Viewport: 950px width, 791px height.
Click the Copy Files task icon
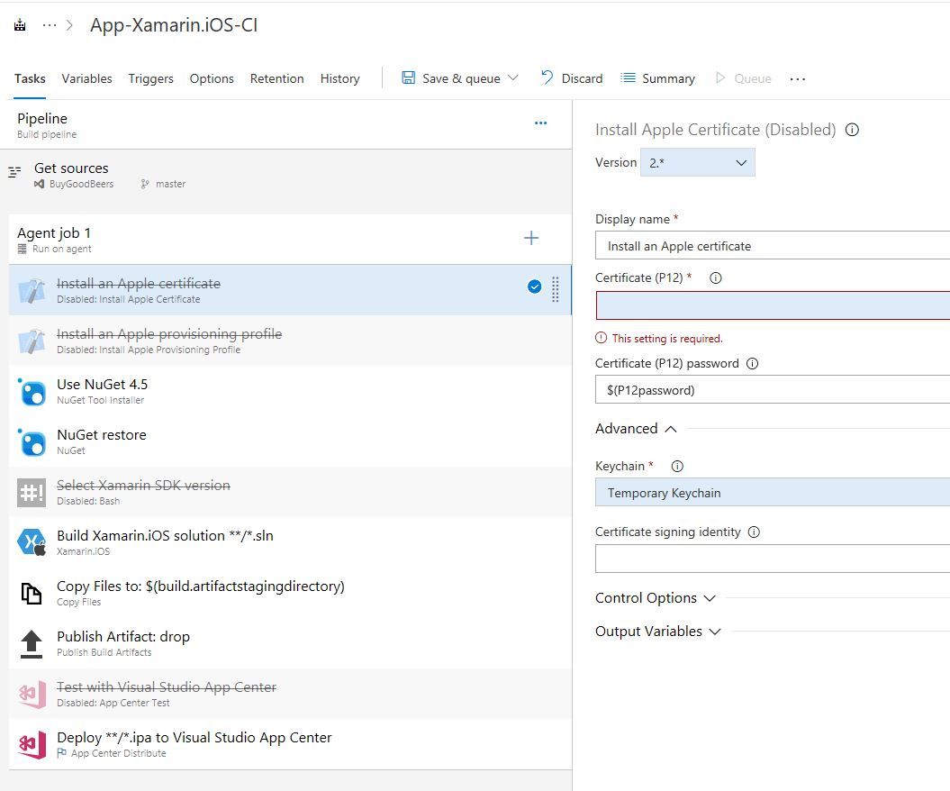32,594
